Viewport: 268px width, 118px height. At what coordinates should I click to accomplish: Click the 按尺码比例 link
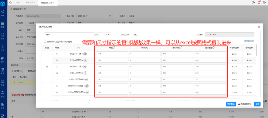click(x=249, y=41)
